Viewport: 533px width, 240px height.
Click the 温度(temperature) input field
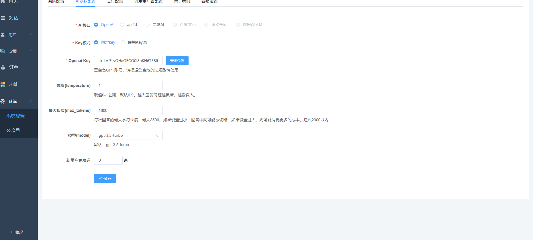[x=128, y=86]
